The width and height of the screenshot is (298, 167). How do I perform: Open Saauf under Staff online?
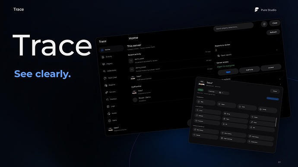(x=142, y=92)
